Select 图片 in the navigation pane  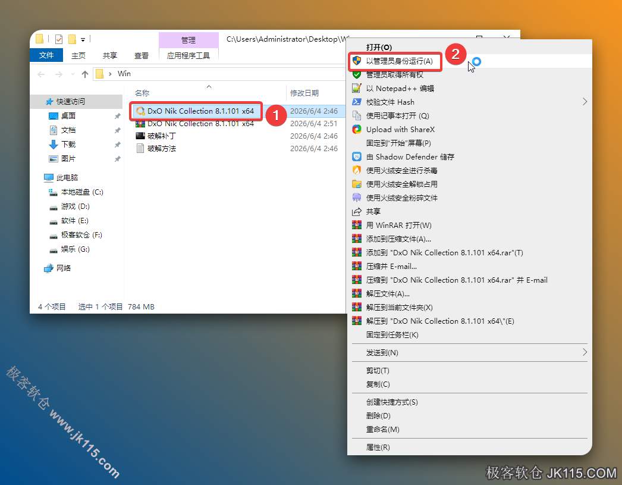pos(68,159)
